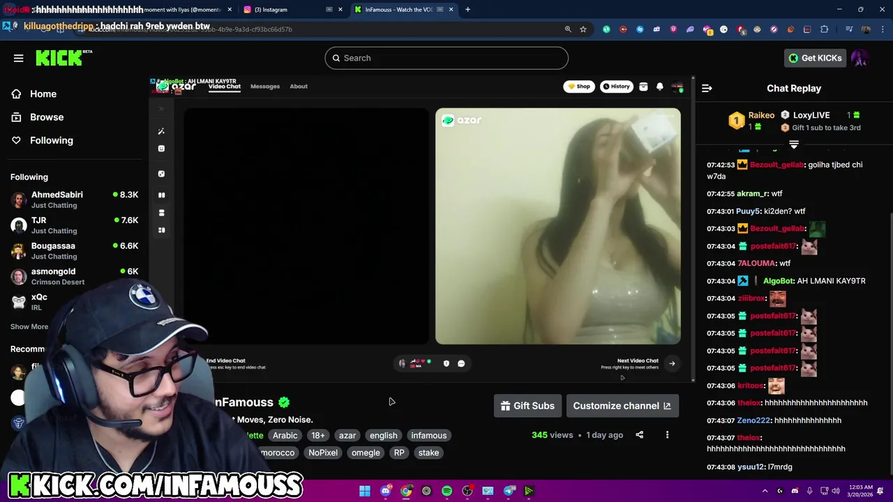893x502 pixels.
Task: Open the Azar Shop button
Action: point(579,86)
